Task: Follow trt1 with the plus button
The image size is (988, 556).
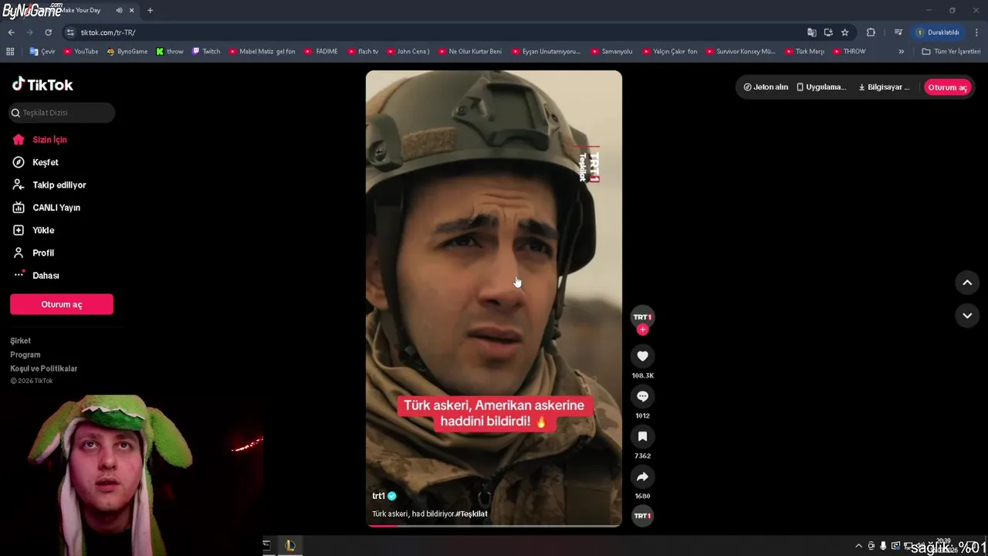Action: point(642,330)
